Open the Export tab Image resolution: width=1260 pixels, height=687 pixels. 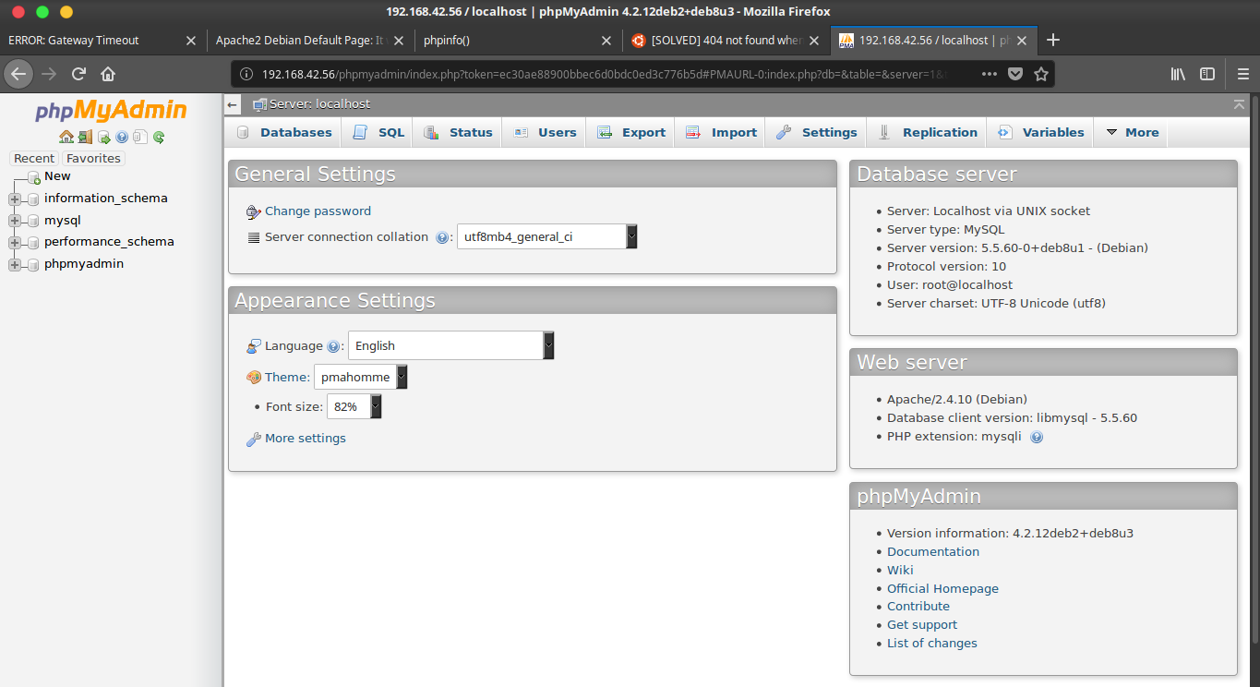point(631,133)
